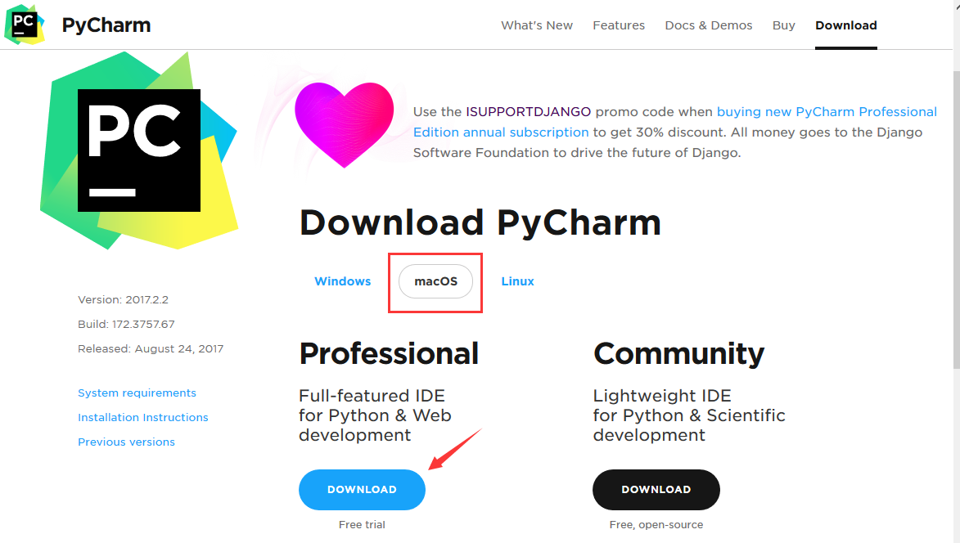Click the Free trial caption
Screen dimensions: 960x543
tap(362, 525)
